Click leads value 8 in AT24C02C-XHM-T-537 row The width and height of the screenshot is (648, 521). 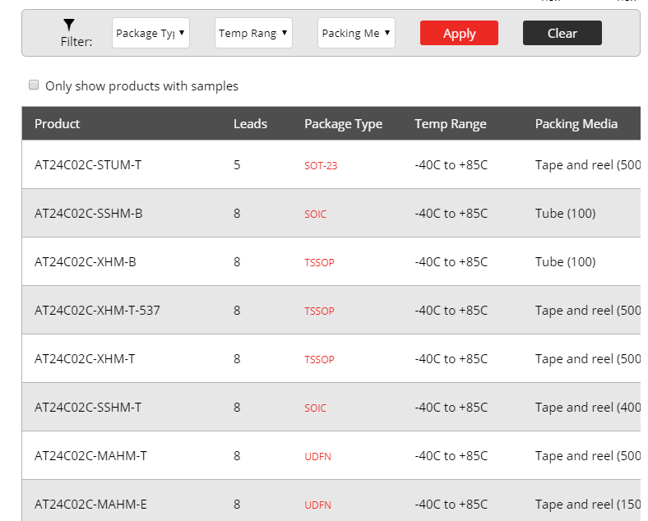coord(237,311)
